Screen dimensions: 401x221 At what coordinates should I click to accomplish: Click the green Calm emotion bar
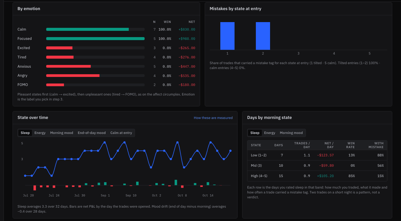(x=87, y=29)
